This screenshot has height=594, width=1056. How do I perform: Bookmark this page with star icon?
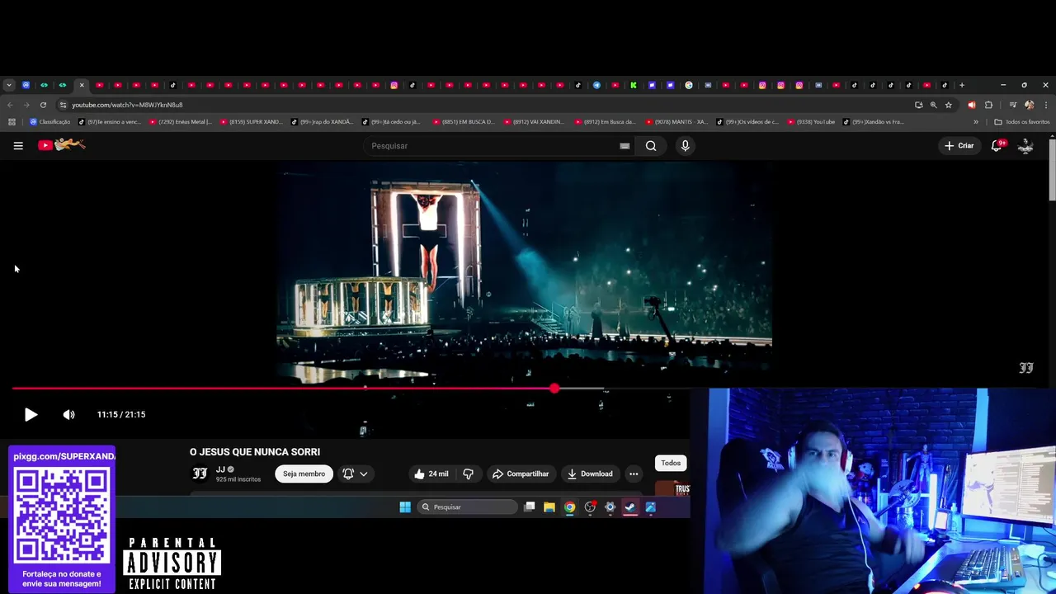[949, 105]
